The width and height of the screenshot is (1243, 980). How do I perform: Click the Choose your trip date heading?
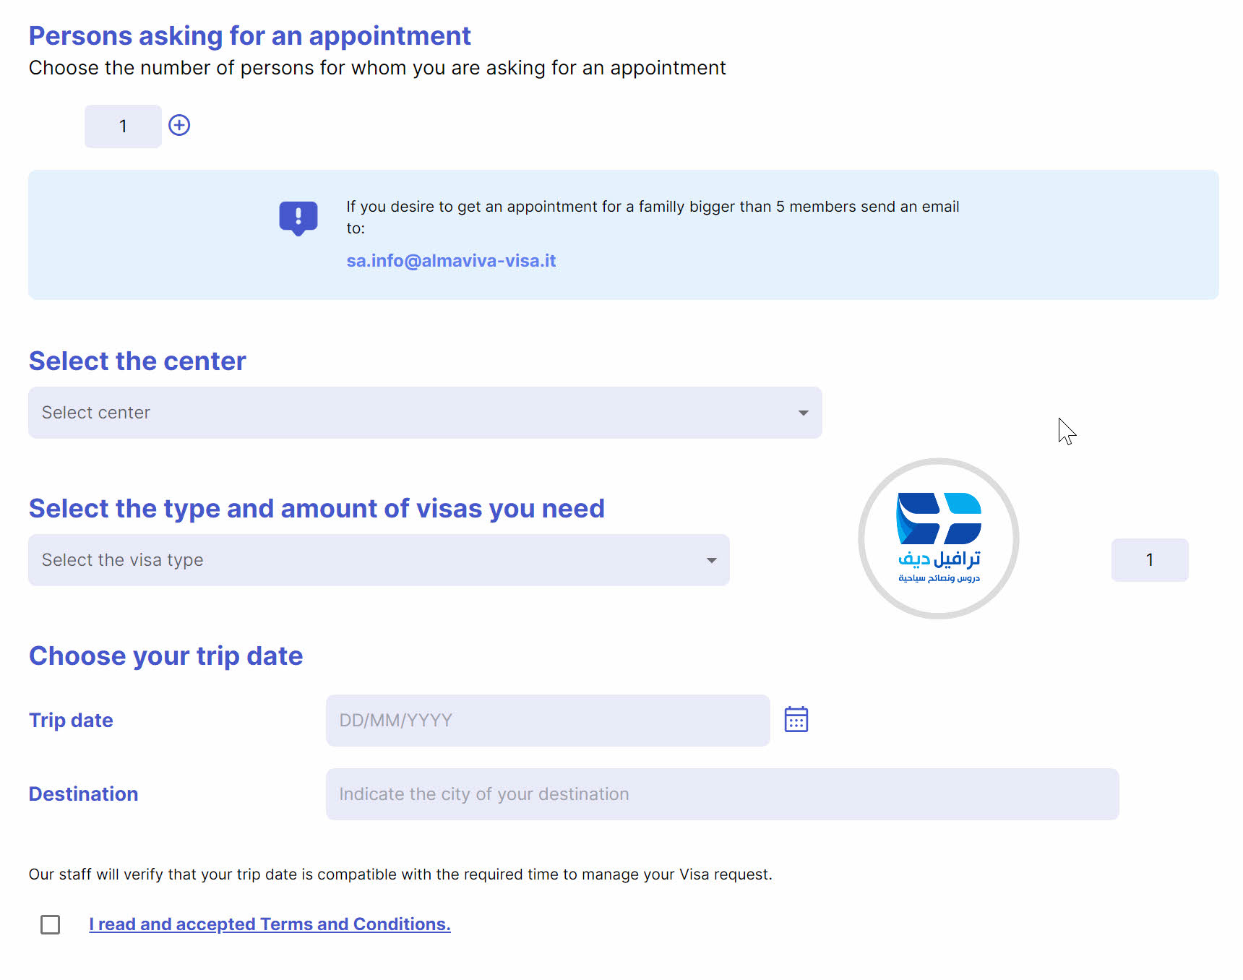[x=165, y=656]
